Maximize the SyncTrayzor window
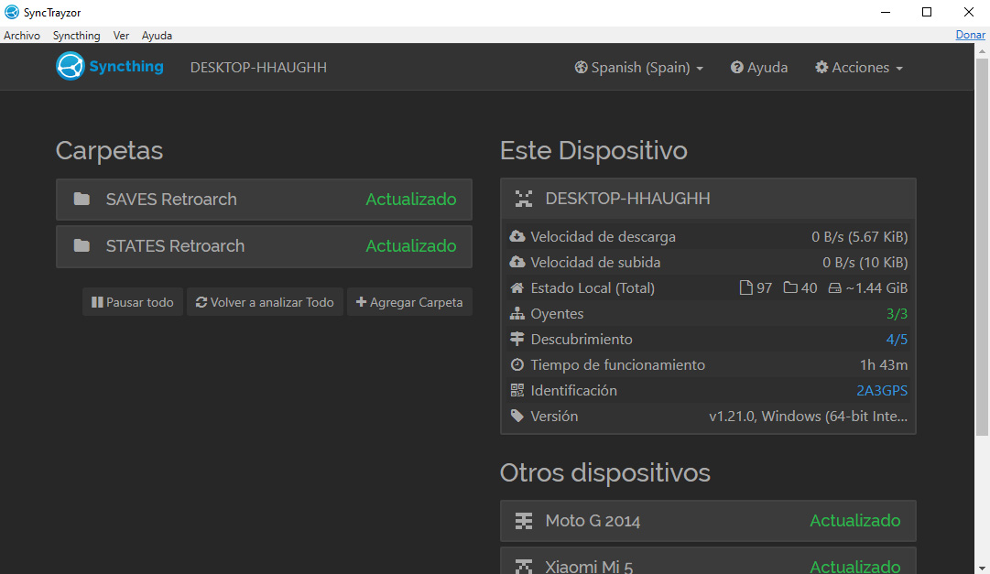Viewport: 990px width, 574px height. point(926,12)
